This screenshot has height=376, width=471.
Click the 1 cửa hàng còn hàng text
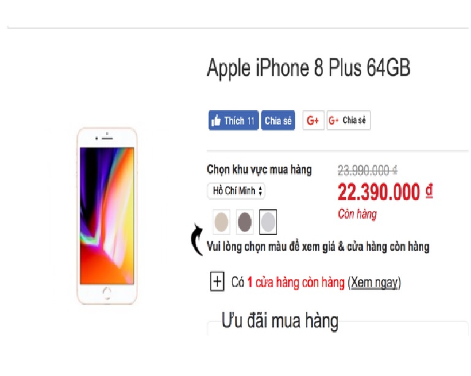point(296,283)
